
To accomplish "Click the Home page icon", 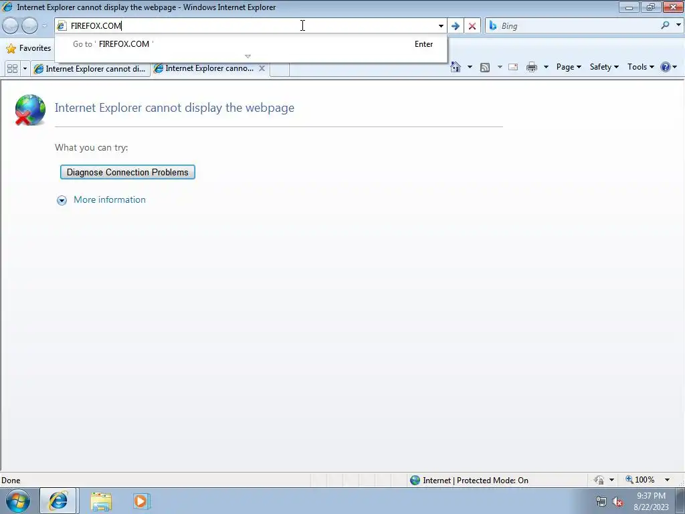I will coord(455,67).
